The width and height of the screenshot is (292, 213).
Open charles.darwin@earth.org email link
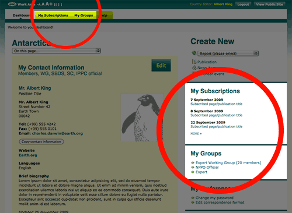[57, 133]
